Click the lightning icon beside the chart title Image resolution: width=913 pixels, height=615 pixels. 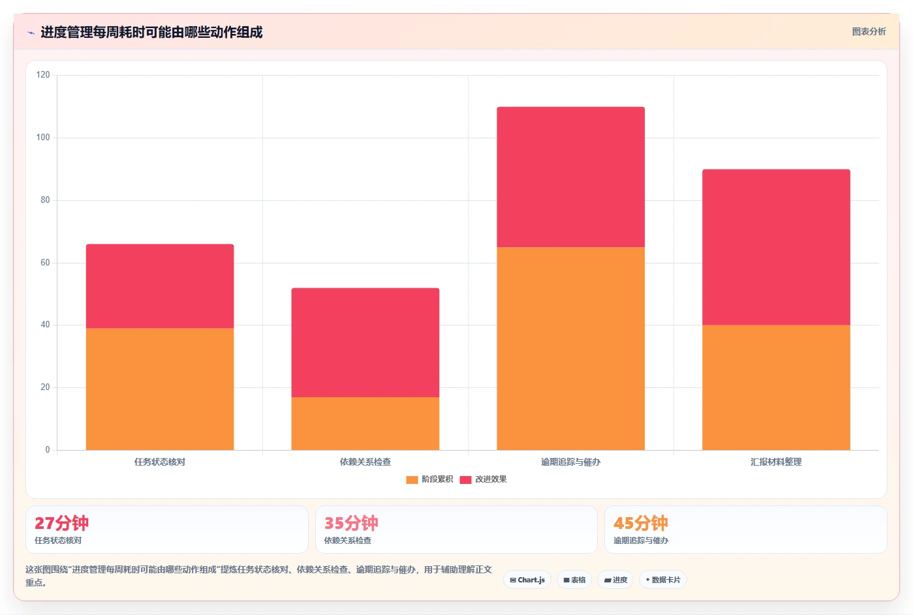coord(31,33)
